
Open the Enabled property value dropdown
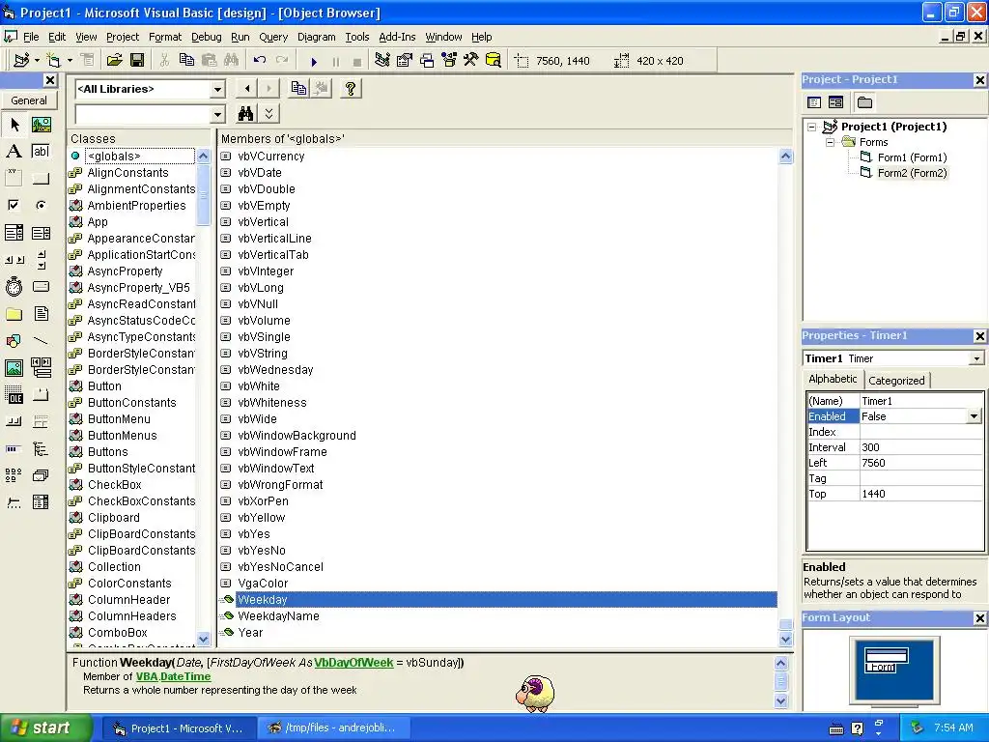(x=974, y=416)
